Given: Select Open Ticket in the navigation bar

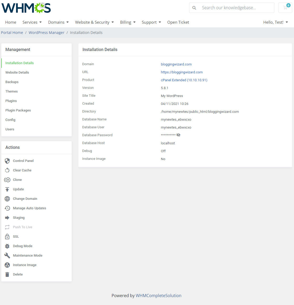Looking at the screenshot, I should (178, 22).
